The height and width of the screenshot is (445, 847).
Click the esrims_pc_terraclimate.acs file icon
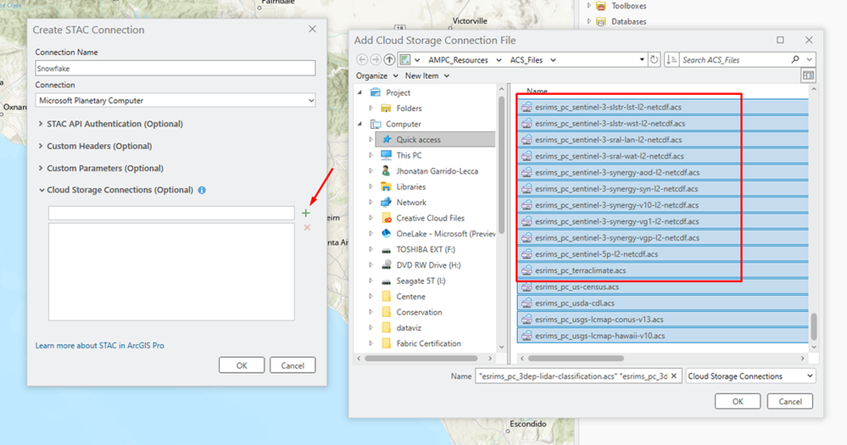tap(527, 270)
